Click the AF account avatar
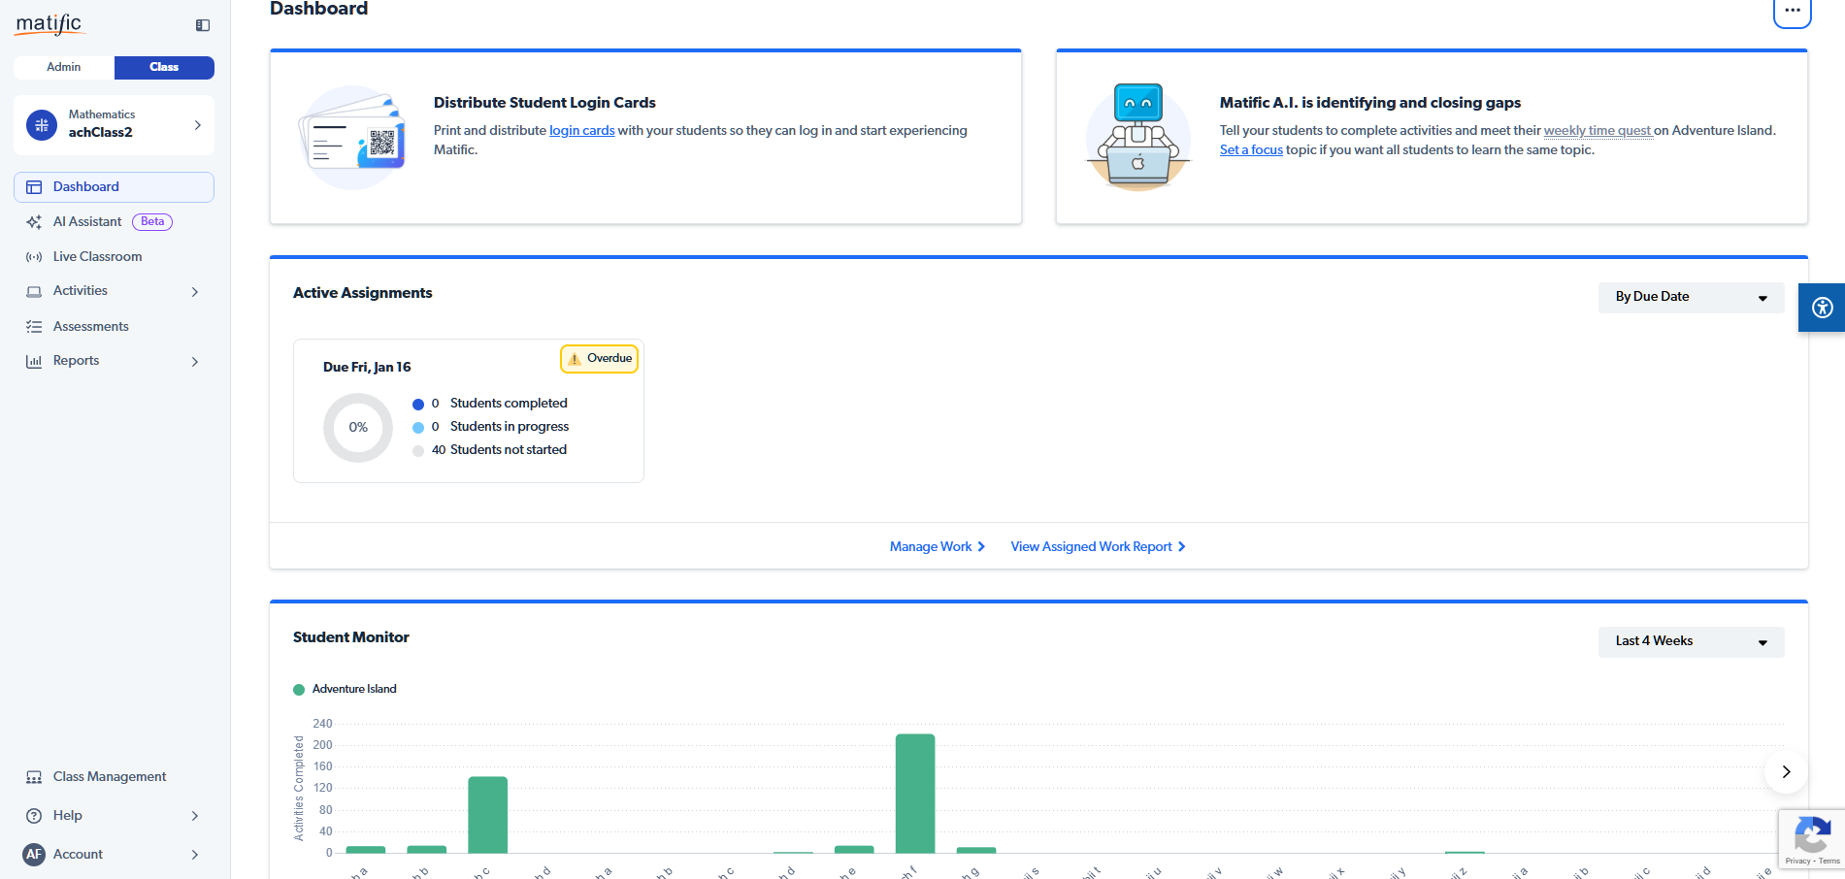The image size is (1845, 879). tap(34, 854)
